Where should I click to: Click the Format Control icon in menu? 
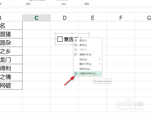(76, 74)
